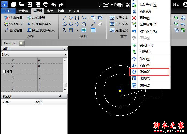Choose 比例(Y) from context menu

151,78
